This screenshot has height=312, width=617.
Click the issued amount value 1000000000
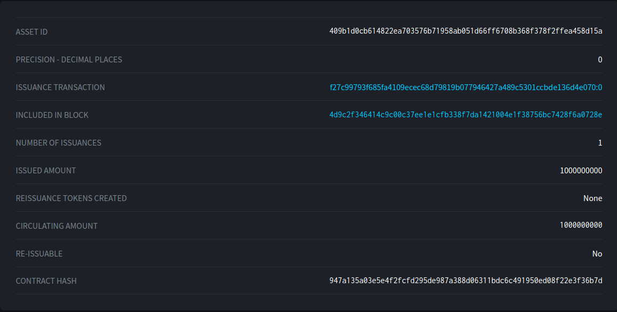coord(581,171)
